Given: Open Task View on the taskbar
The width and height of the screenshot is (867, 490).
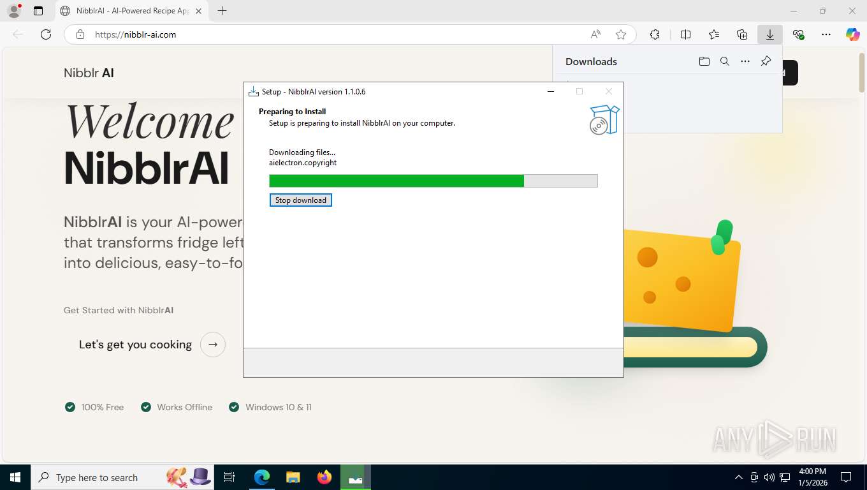Looking at the screenshot, I should tap(229, 477).
